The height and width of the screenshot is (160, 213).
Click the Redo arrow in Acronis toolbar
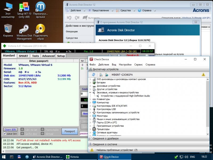click(77, 18)
